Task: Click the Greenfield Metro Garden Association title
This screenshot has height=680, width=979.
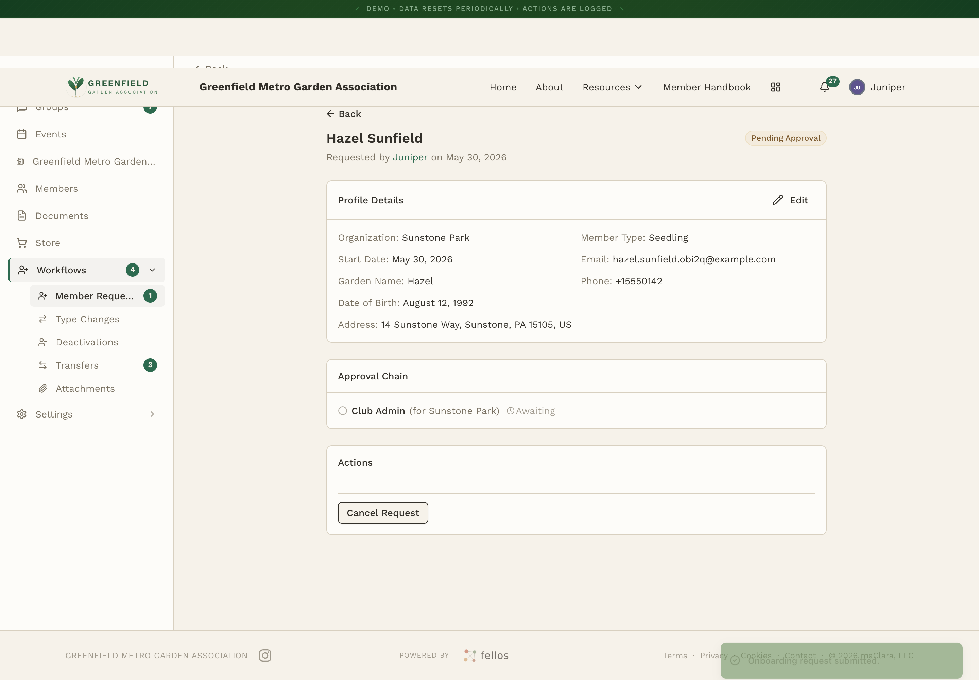Action: 298,87
